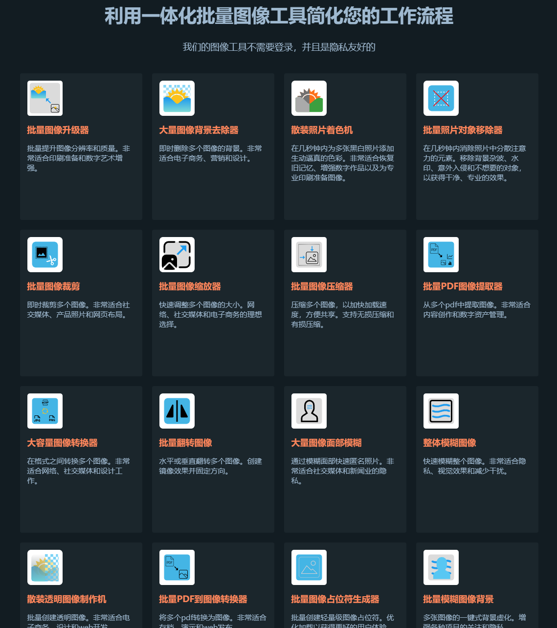Click description starting 通过模糊面部快速匿名照片
This screenshot has height=628, width=557.
click(343, 471)
